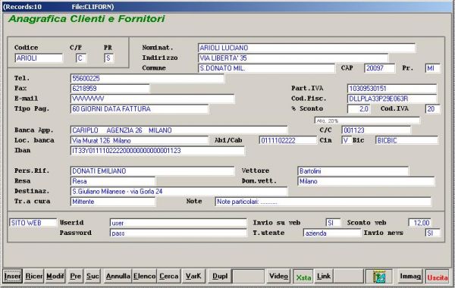This screenshot has width=455, height=288.
Task: Click Pers.Rif. field DONATI EMILIANO
Action: pyautogui.click(x=152, y=171)
